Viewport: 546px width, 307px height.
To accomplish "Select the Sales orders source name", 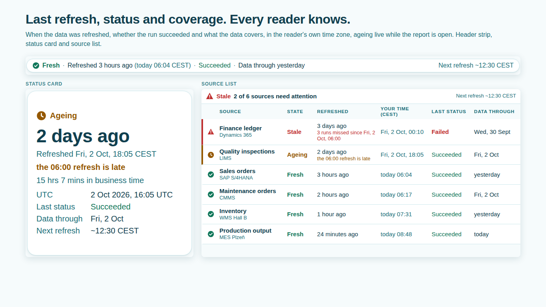I will 237,171.
